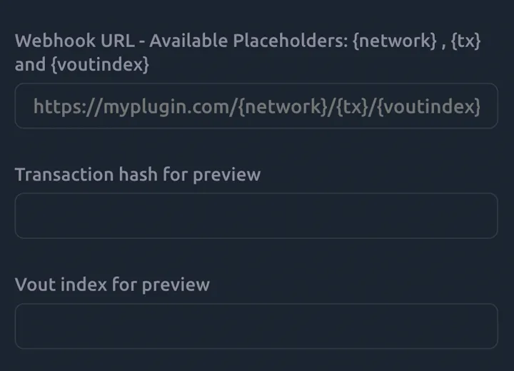
Task: Click the Transaction hash for preview label
Action: tap(138, 174)
